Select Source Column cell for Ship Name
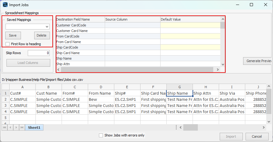Image resolution: width=273 pixels, height=142 pixels. point(132,58)
